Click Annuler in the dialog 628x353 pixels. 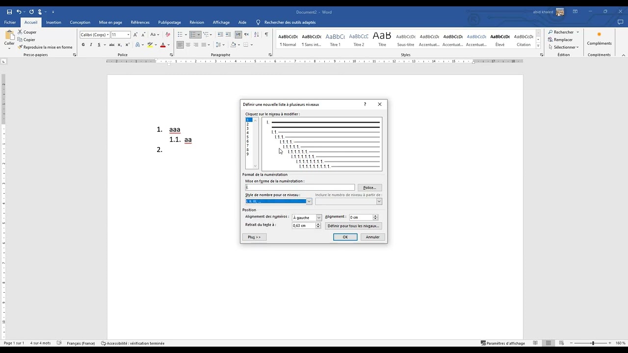tap(373, 237)
